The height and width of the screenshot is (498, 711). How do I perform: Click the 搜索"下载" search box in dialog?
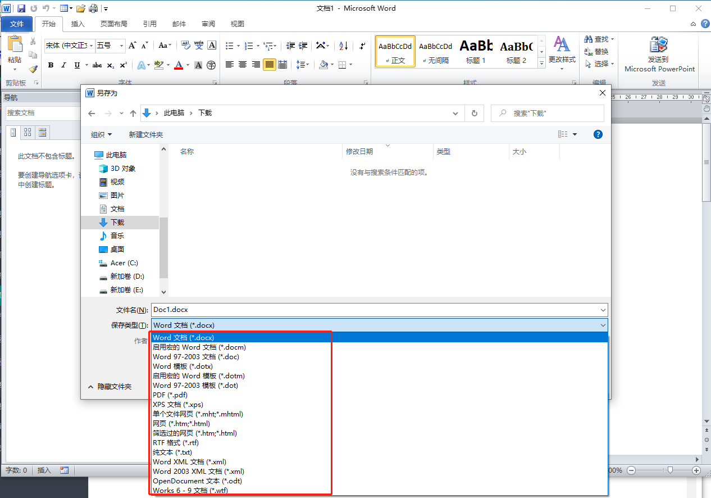tap(548, 113)
